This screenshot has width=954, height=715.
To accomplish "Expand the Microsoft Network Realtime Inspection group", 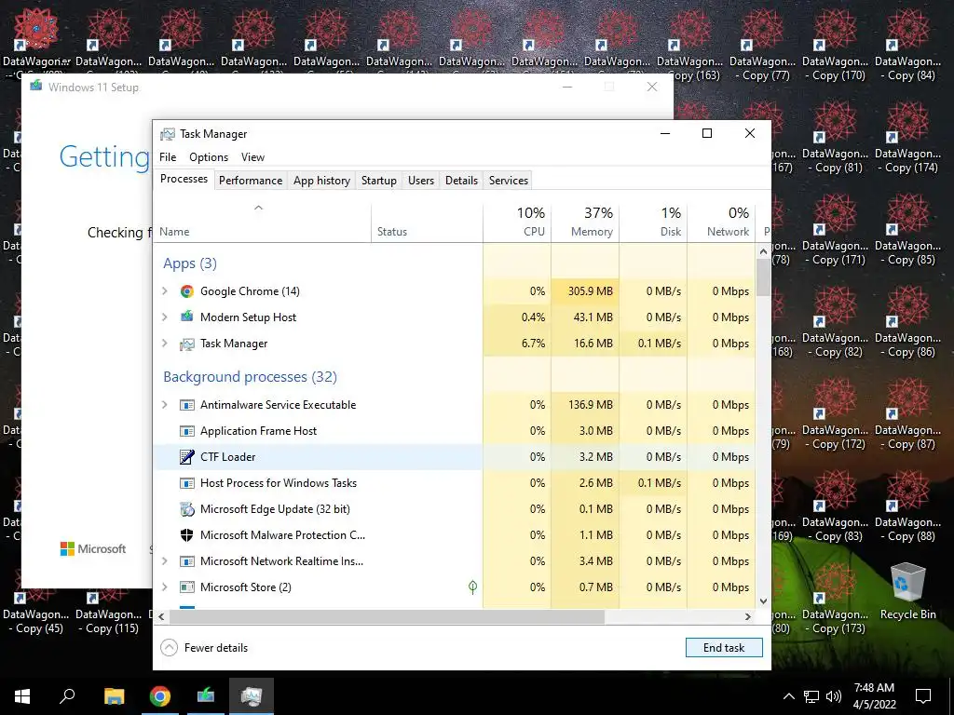I will tap(164, 561).
